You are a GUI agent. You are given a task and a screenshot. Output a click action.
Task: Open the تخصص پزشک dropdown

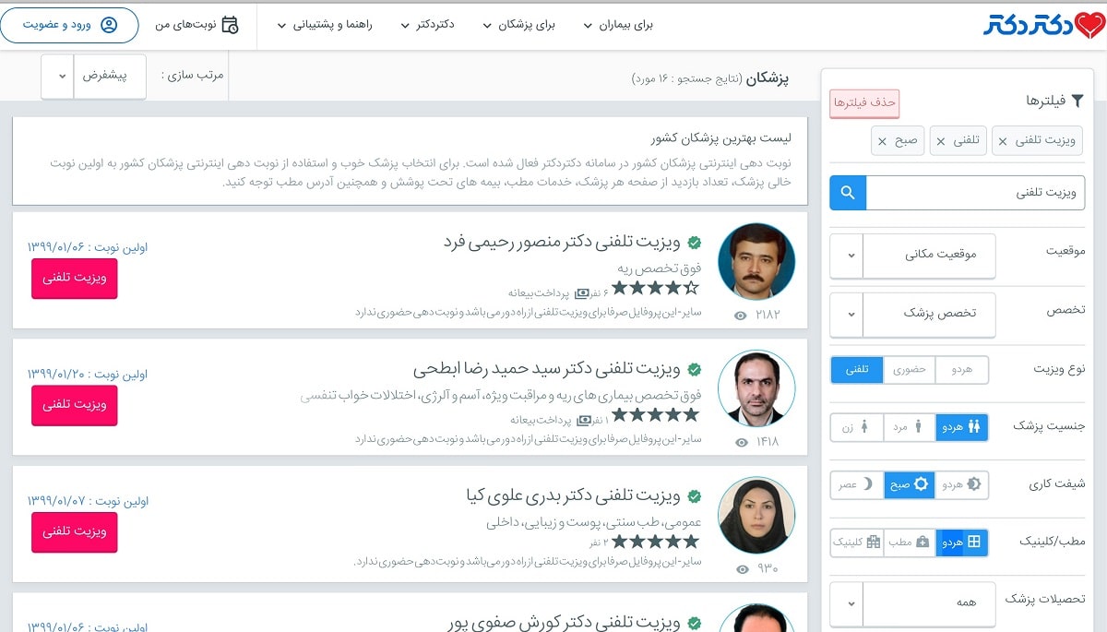(913, 314)
